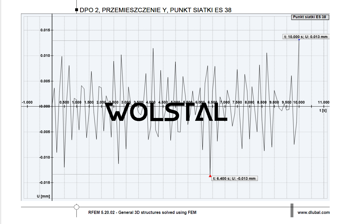
Task: Select the chart title 'DPO 2, PRZEMIESZCZENIE Y'
Action: point(156,10)
